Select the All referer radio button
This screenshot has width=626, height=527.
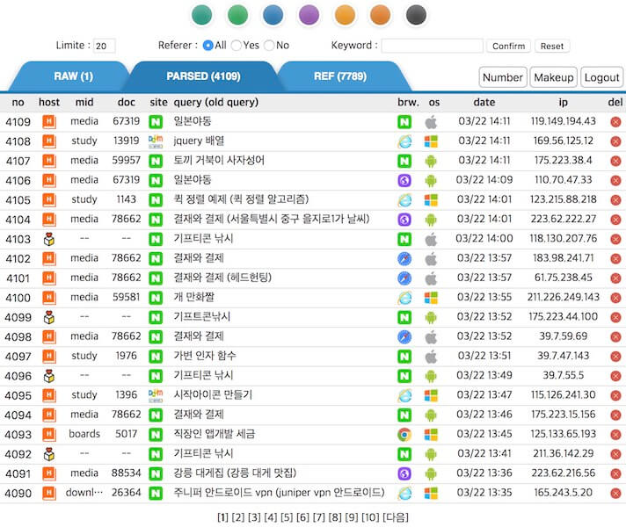pos(207,46)
